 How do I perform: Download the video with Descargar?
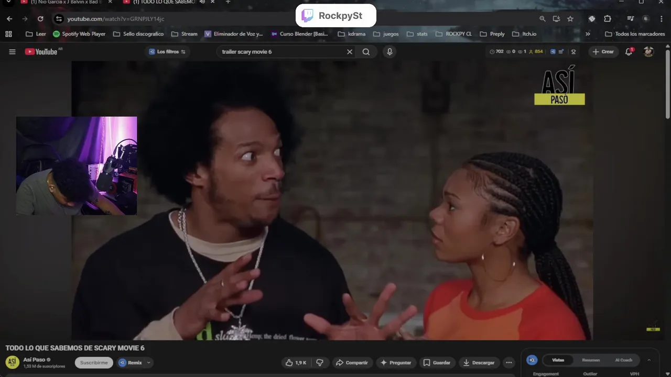point(479,362)
